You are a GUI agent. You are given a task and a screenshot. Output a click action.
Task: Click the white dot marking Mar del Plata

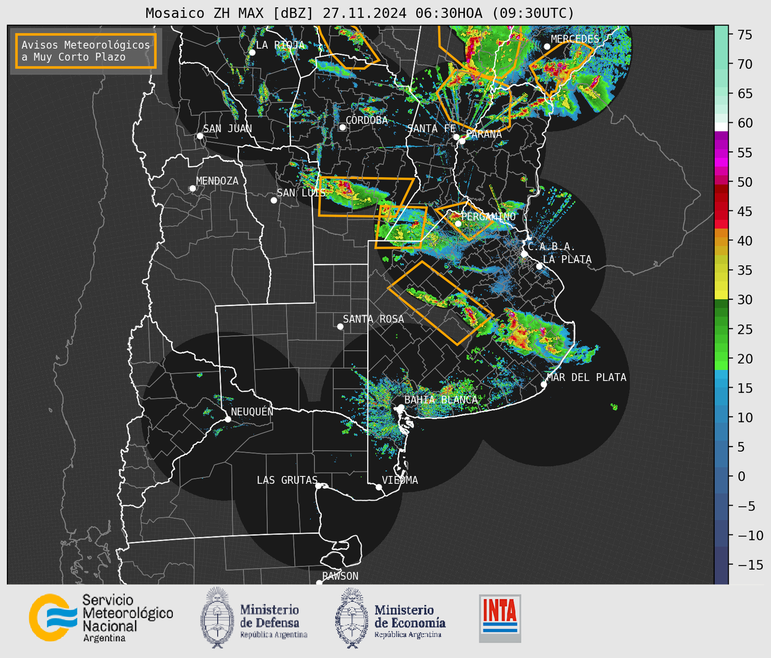tap(544, 384)
